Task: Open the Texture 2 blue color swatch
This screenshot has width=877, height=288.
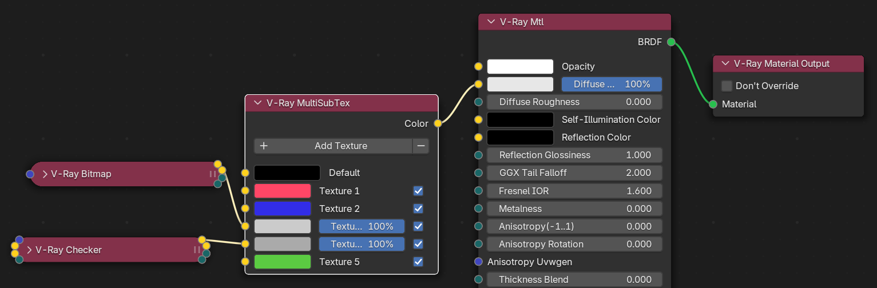Action: point(283,209)
